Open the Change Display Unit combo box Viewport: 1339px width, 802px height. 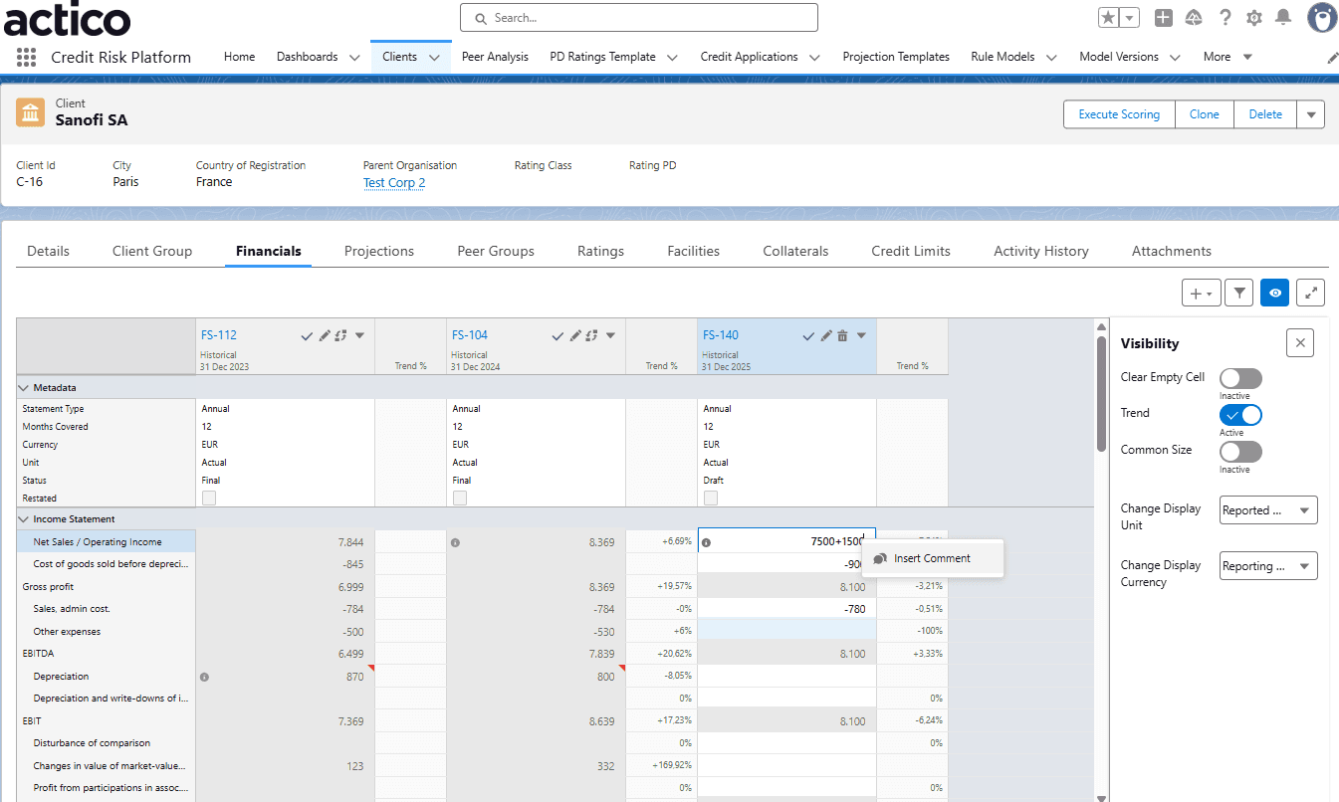coord(1268,510)
